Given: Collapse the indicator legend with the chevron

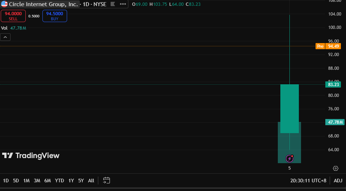Looking at the screenshot, I should [5, 37].
